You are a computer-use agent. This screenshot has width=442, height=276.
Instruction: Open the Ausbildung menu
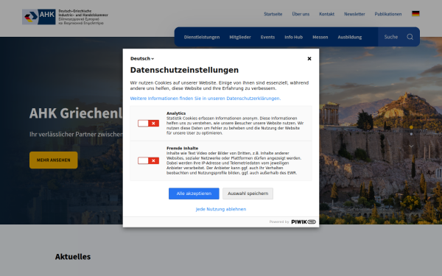pyautogui.click(x=350, y=38)
